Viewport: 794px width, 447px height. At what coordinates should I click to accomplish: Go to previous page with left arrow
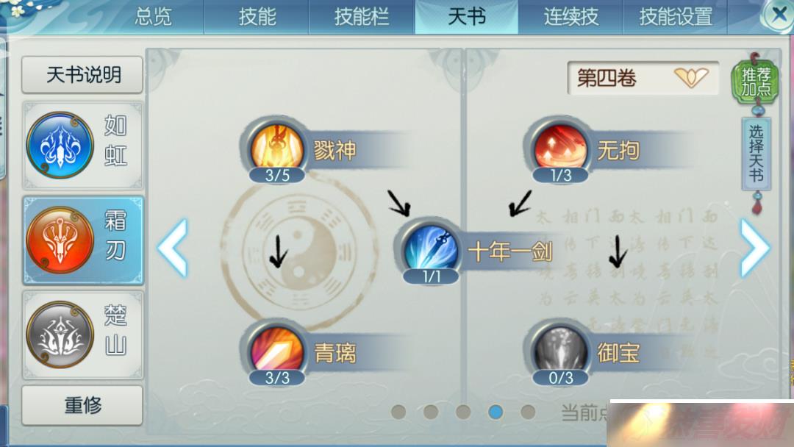click(173, 248)
